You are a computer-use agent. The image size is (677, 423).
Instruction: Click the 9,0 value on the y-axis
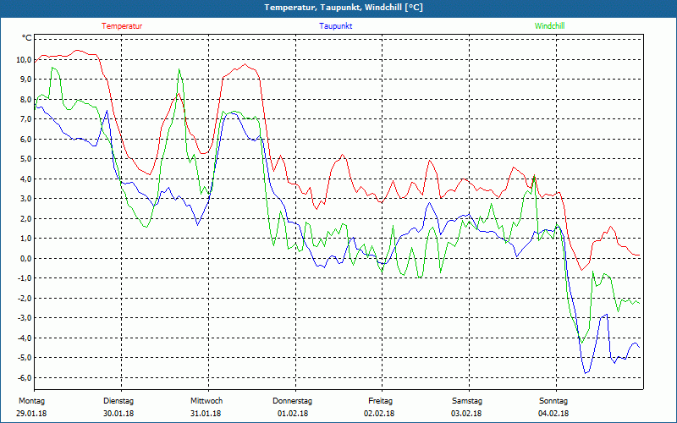click(25, 80)
